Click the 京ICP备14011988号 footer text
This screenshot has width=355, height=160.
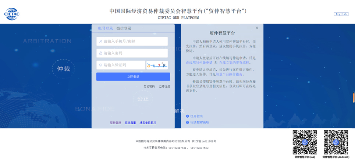pyautogui.click(x=204, y=141)
